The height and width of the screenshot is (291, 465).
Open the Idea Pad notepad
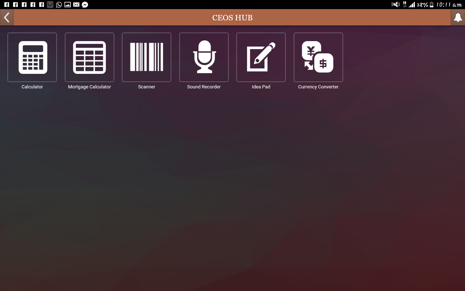pos(261,57)
